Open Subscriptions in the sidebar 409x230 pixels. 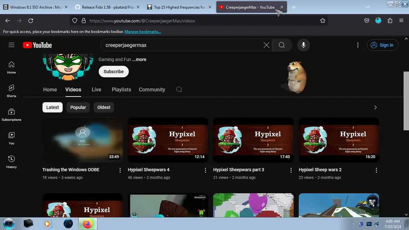(12, 115)
